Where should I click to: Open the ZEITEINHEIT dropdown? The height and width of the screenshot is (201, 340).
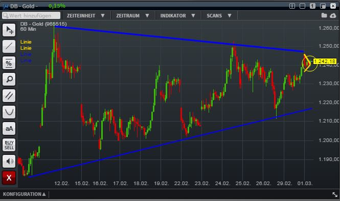pyautogui.click(x=86, y=16)
